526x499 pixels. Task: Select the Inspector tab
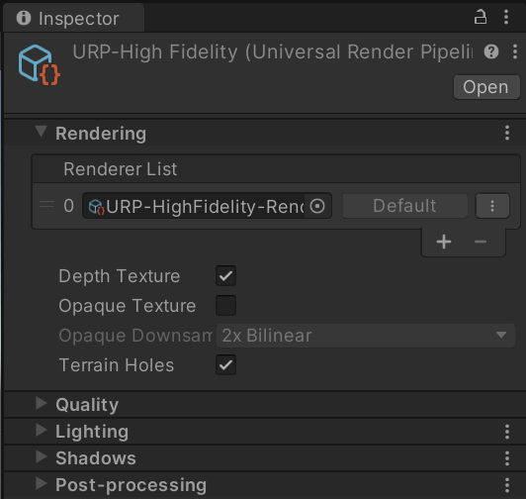[x=74, y=18]
